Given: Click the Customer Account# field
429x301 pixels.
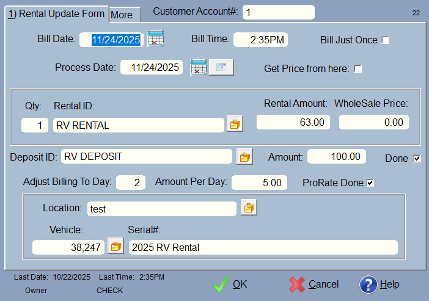Looking at the screenshot, I should tap(279, 12).
